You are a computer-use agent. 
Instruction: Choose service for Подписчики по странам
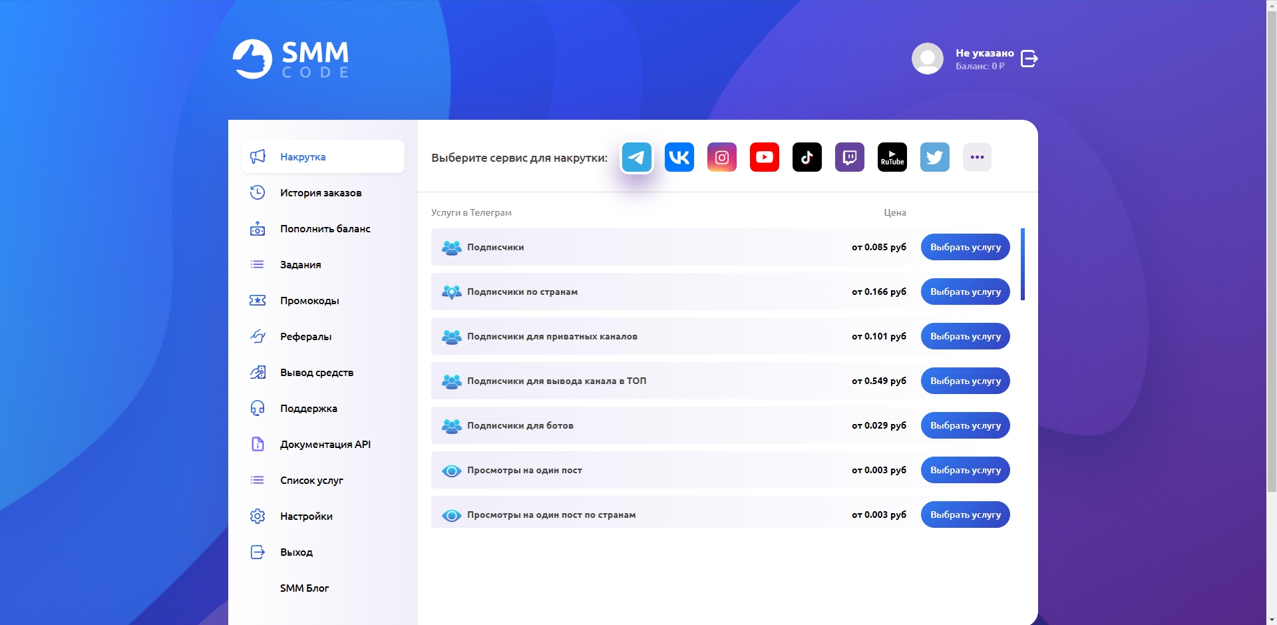965,292
